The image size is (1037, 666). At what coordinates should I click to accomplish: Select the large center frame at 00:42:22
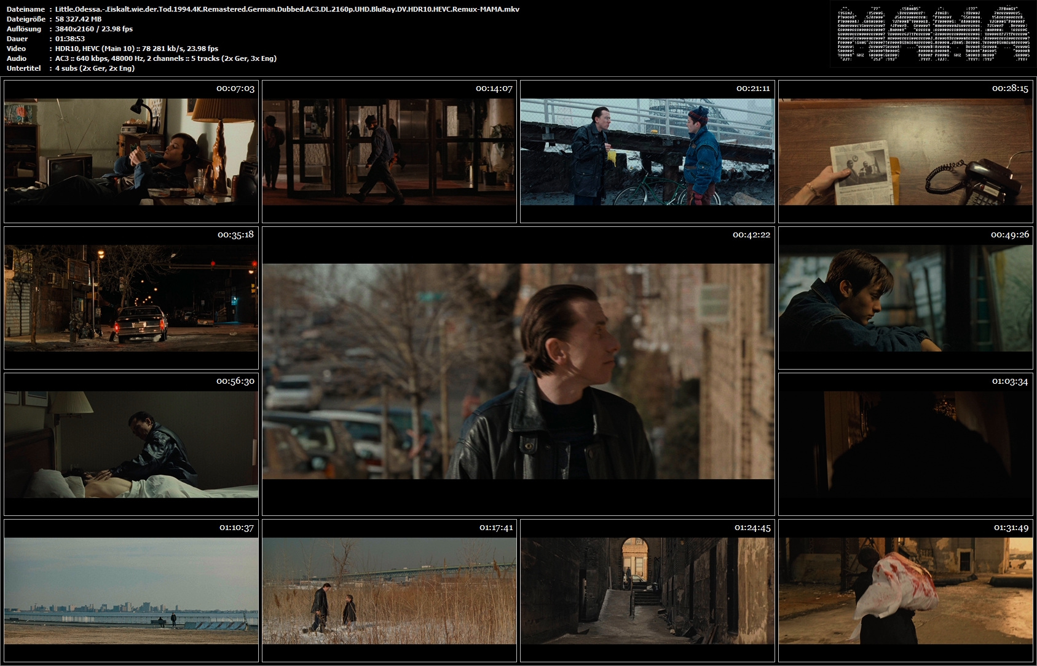518,371
